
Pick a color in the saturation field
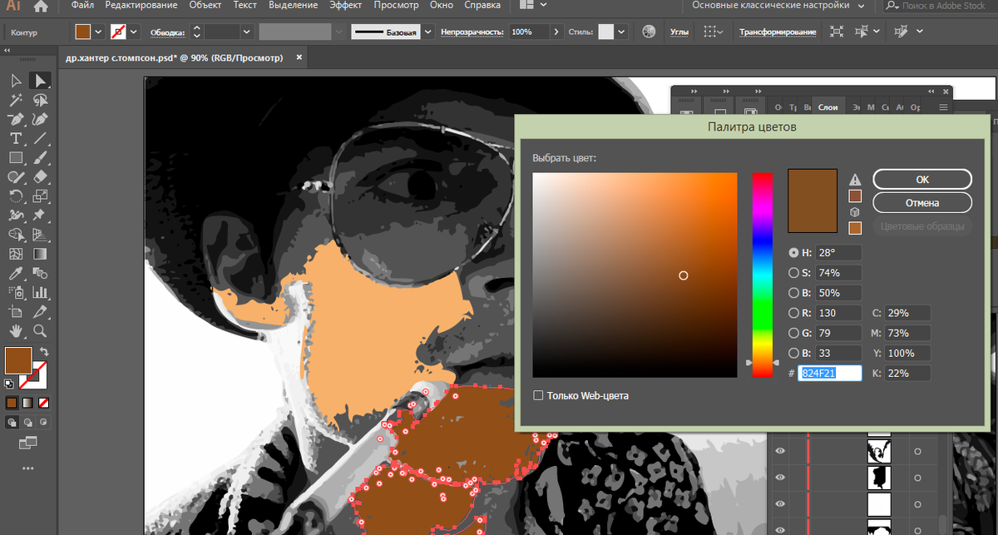pos(635,275)
